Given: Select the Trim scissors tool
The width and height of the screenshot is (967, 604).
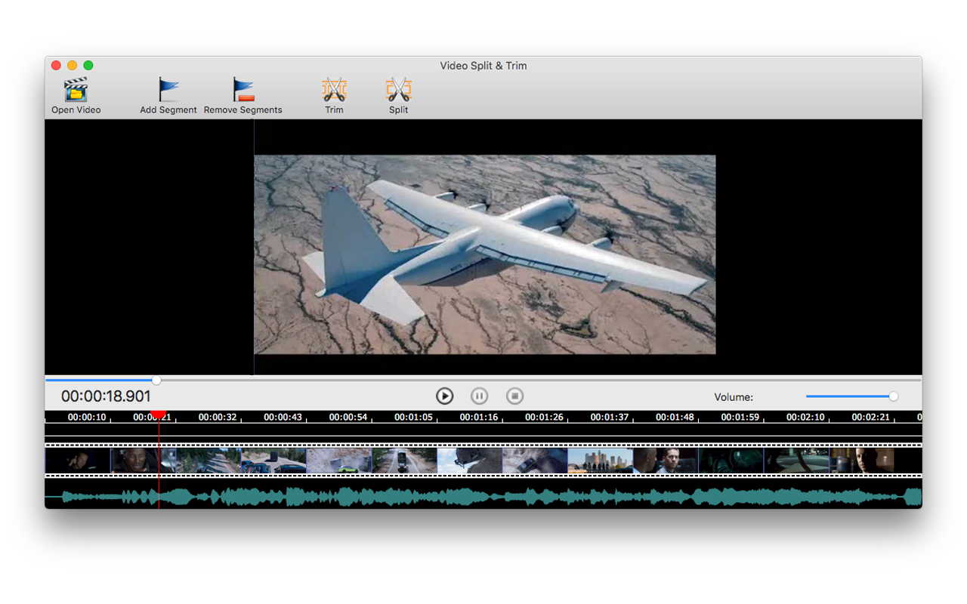Looking at the screenshot, I should point(334,90).
